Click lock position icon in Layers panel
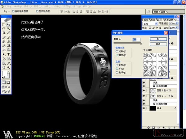This screenshot has width=186, height=139. 157,28
